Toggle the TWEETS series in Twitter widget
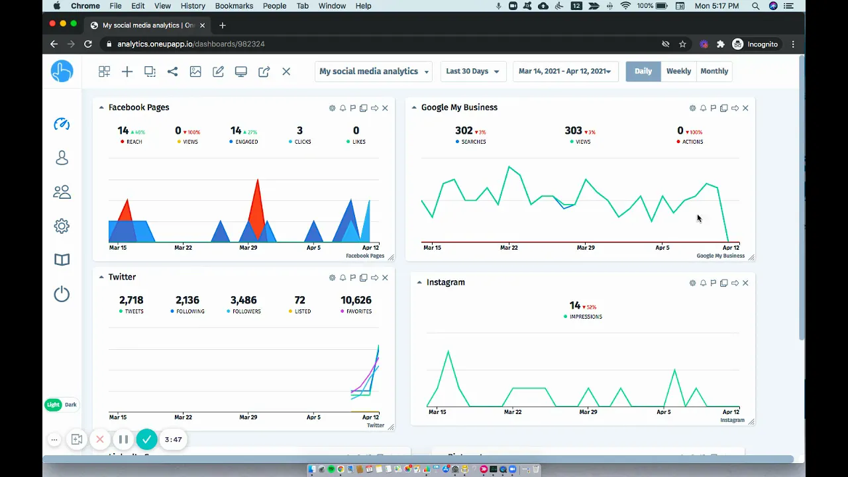Screen dimensions: 848x477 pyautogui.click(x=131, y=311)
